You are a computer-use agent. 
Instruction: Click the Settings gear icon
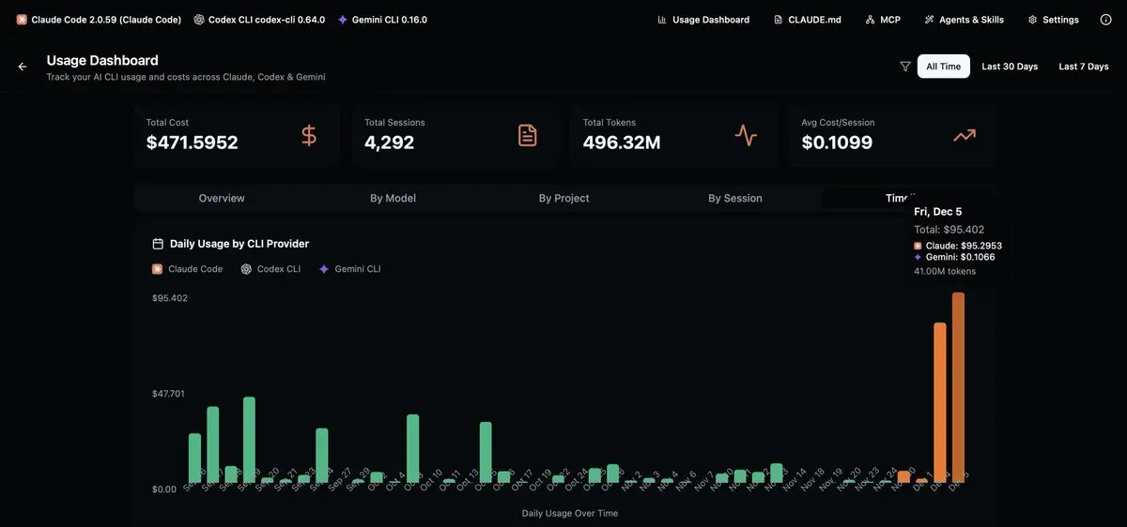click(x=1032, y=19)
